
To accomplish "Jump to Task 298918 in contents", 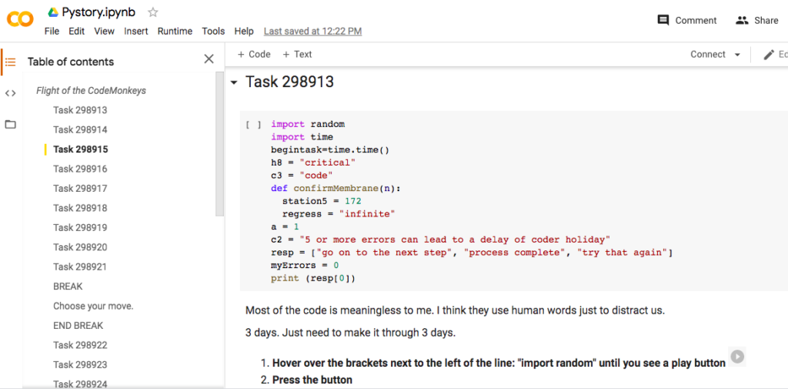I will point(80,208).
